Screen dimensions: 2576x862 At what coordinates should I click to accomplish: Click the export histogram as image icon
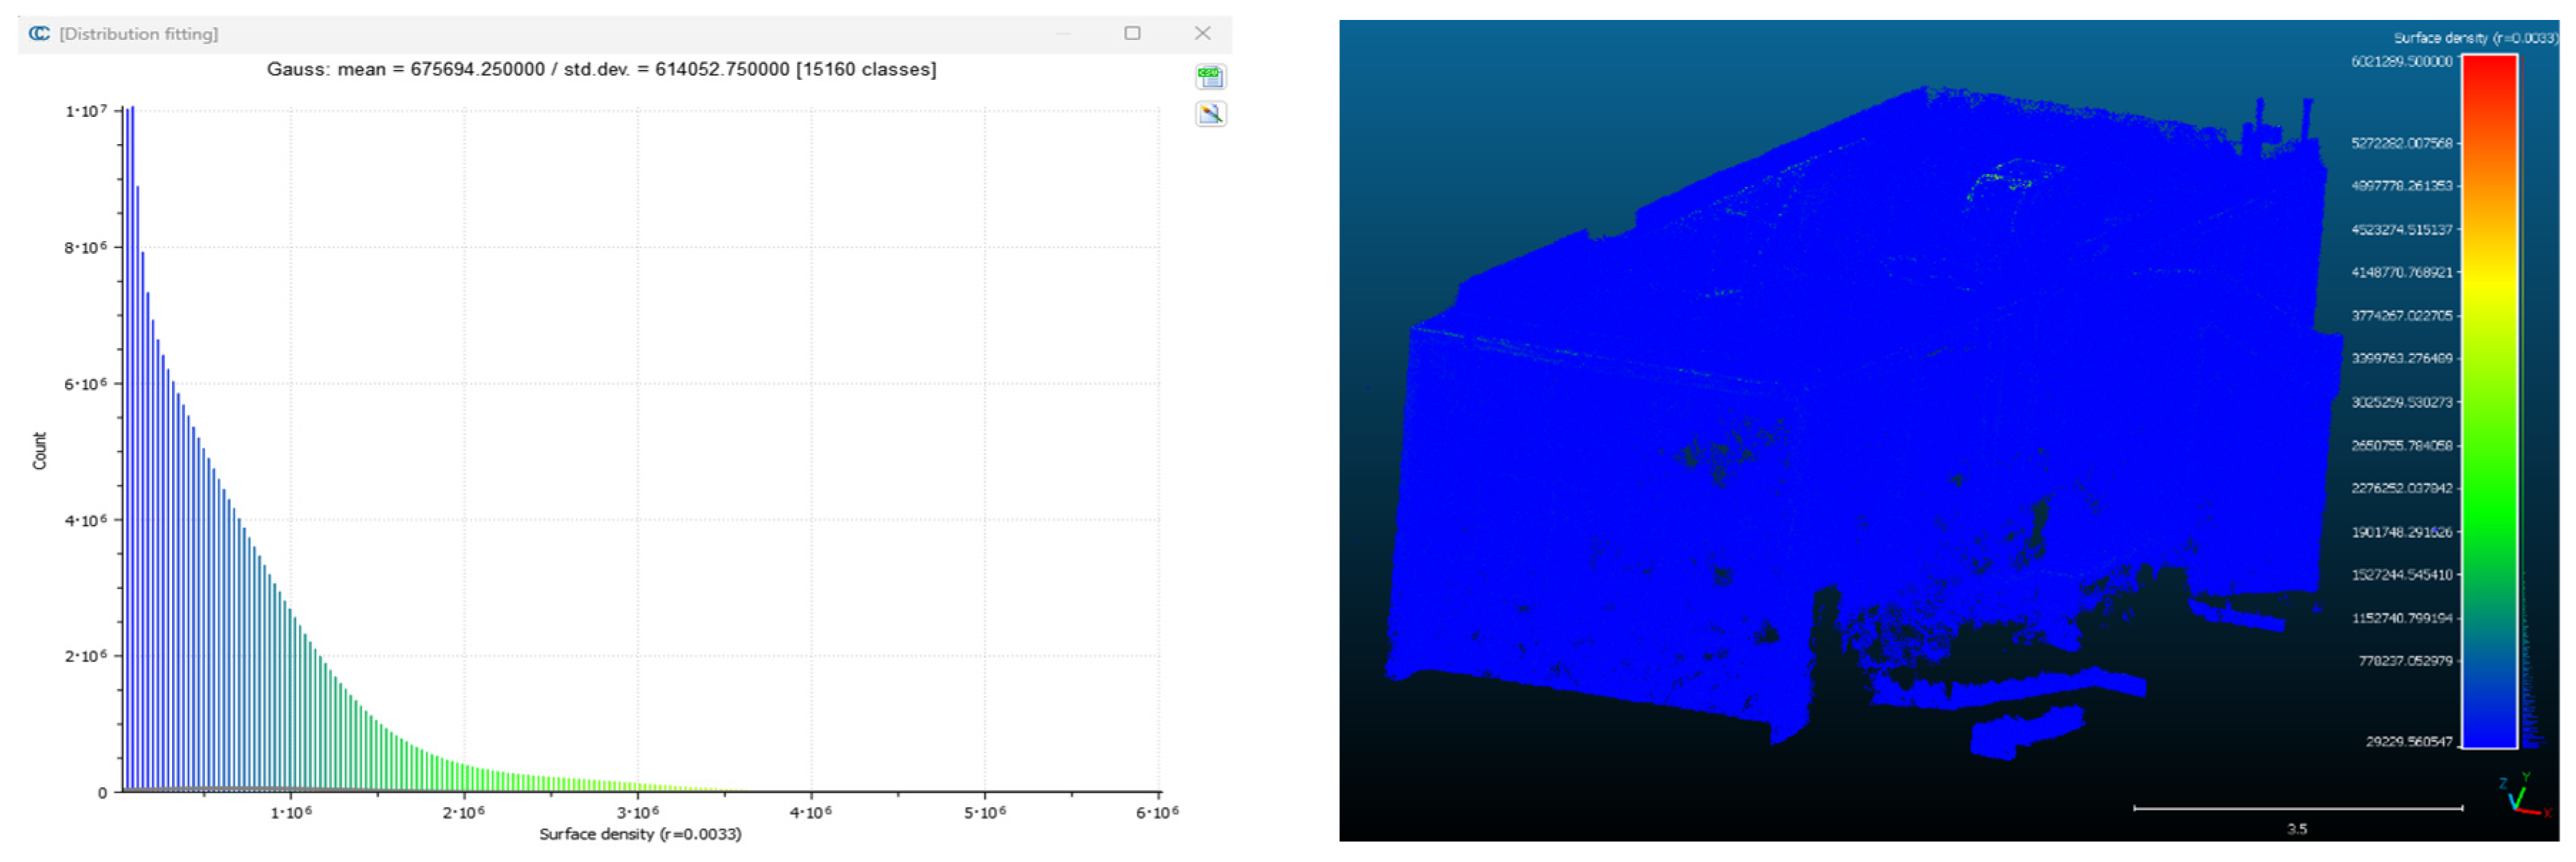click(1210, 114)
